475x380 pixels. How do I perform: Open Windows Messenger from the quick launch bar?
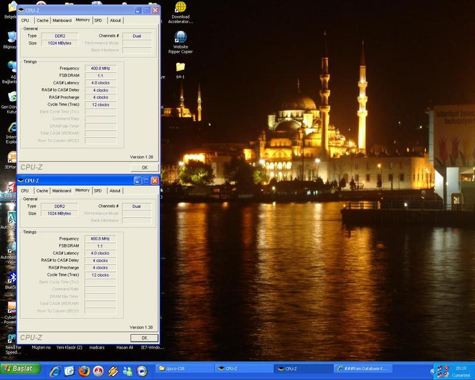pyautogui.click(x=128, y=371)
